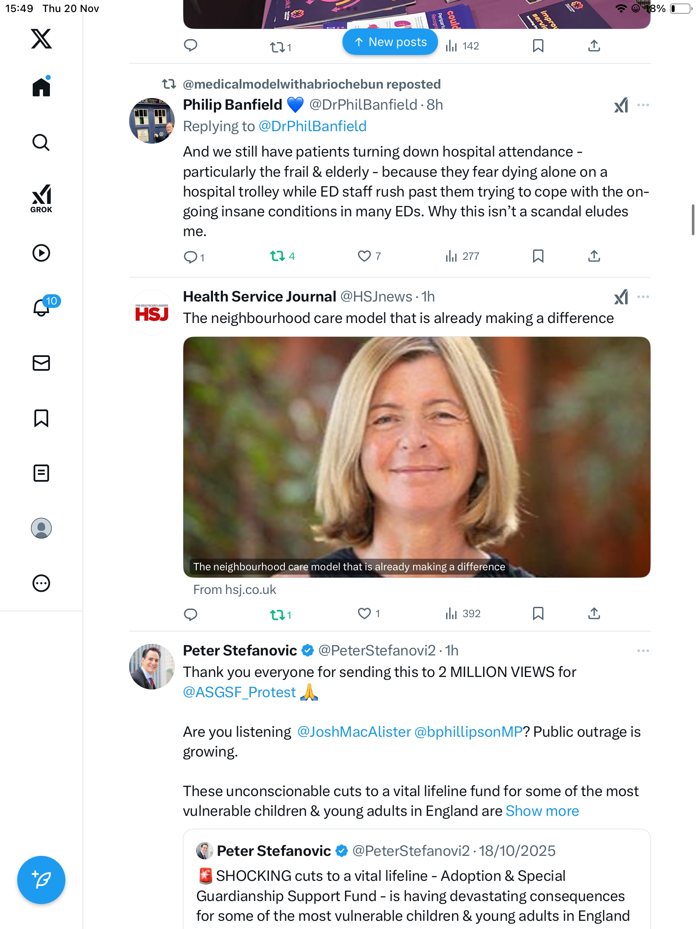697x929 pixels.
Task: Open the notifications bell
Action: pos(41,308)
